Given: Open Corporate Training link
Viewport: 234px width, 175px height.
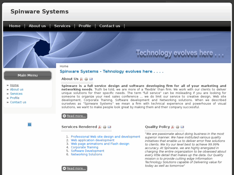Looking at the screenshot, I should point(84,147).
